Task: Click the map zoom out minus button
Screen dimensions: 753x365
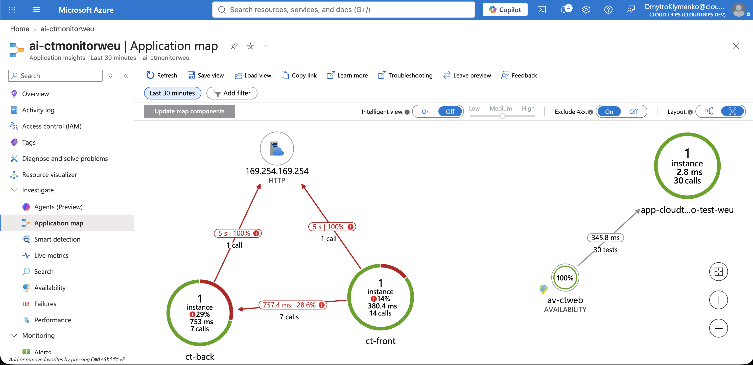Action: [x=718, y=328]
